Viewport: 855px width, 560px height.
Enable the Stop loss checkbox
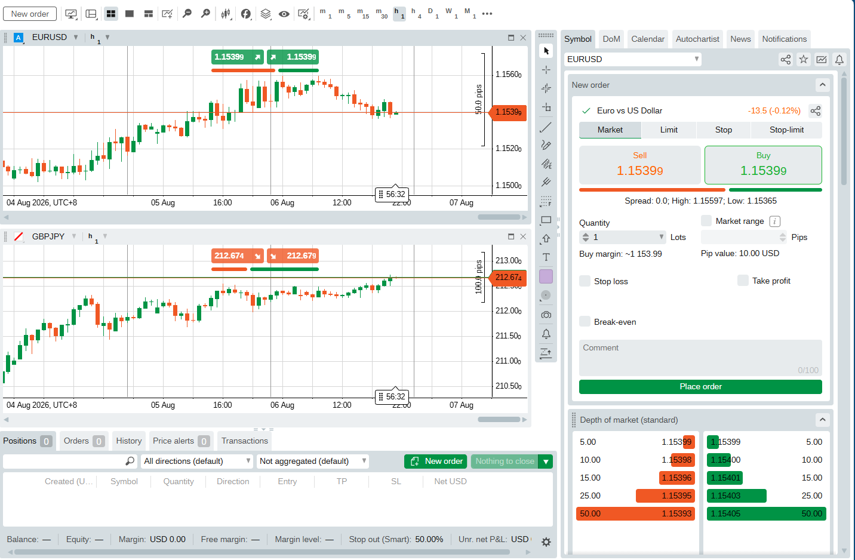(585, 281)
